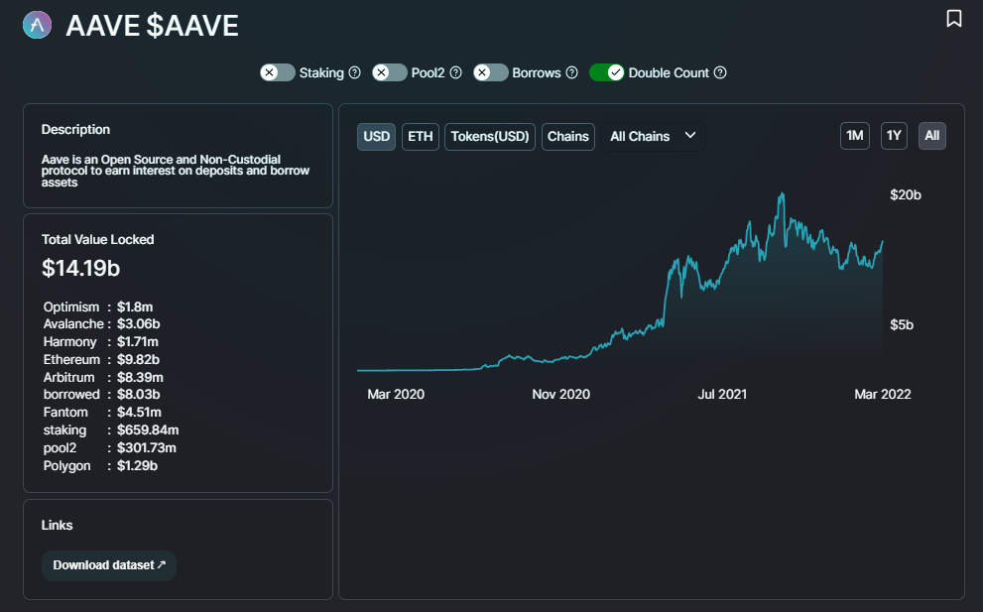Download the dataset

tap(109, 565)
